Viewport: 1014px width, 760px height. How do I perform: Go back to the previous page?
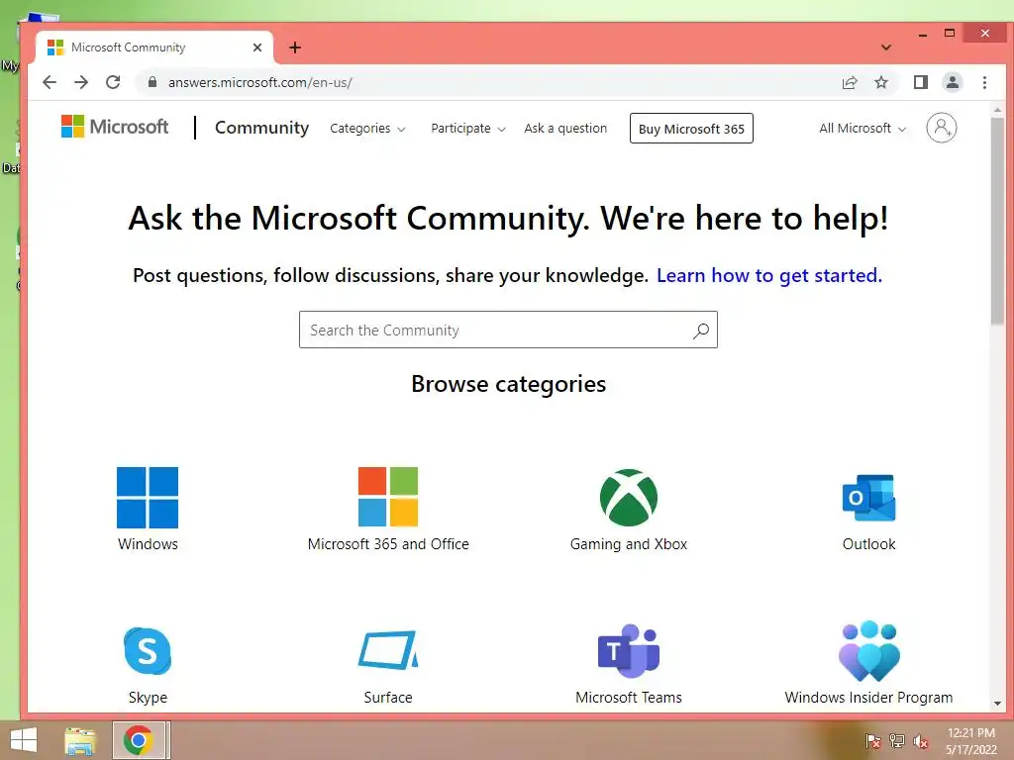tap(50, 82)
